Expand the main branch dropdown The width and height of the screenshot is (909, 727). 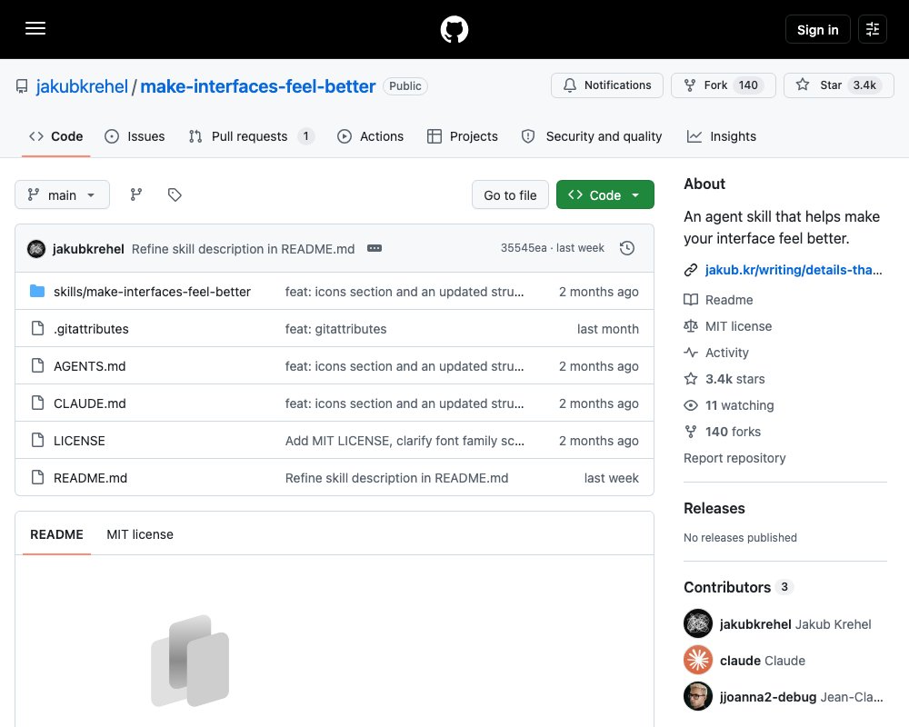(x=62, y=194)
